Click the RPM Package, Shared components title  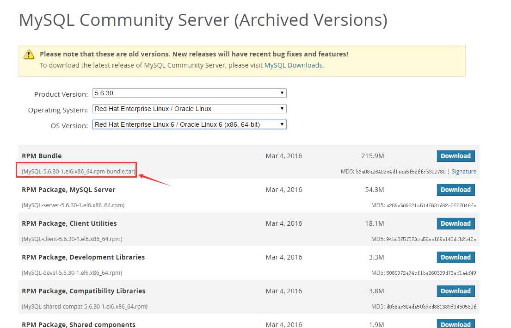79,324
